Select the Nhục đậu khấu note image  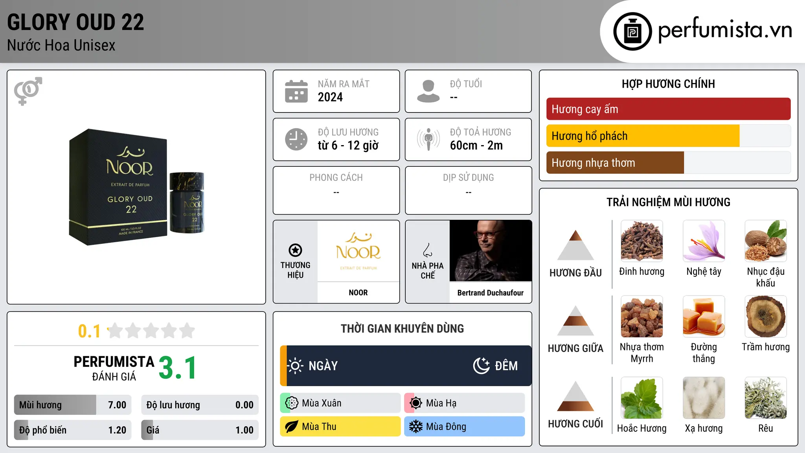click(766, 241)
